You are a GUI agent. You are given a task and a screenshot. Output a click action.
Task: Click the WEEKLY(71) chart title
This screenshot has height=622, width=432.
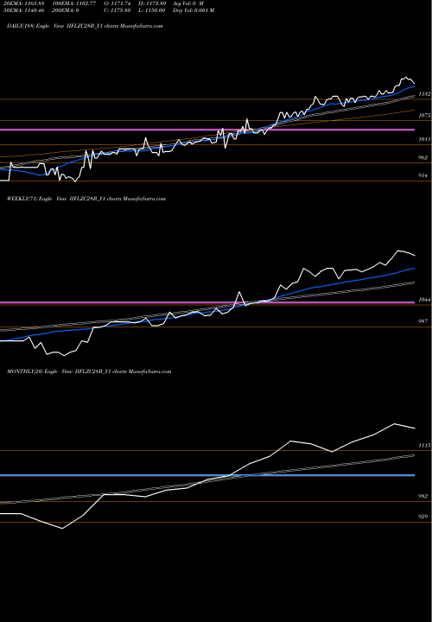coord(86,199)
